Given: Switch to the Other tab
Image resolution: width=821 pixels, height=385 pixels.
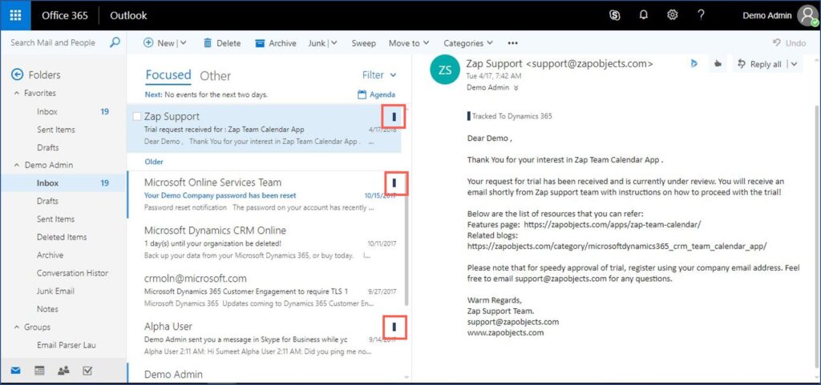Looking at the screenshot, I should tap(215, 76).
